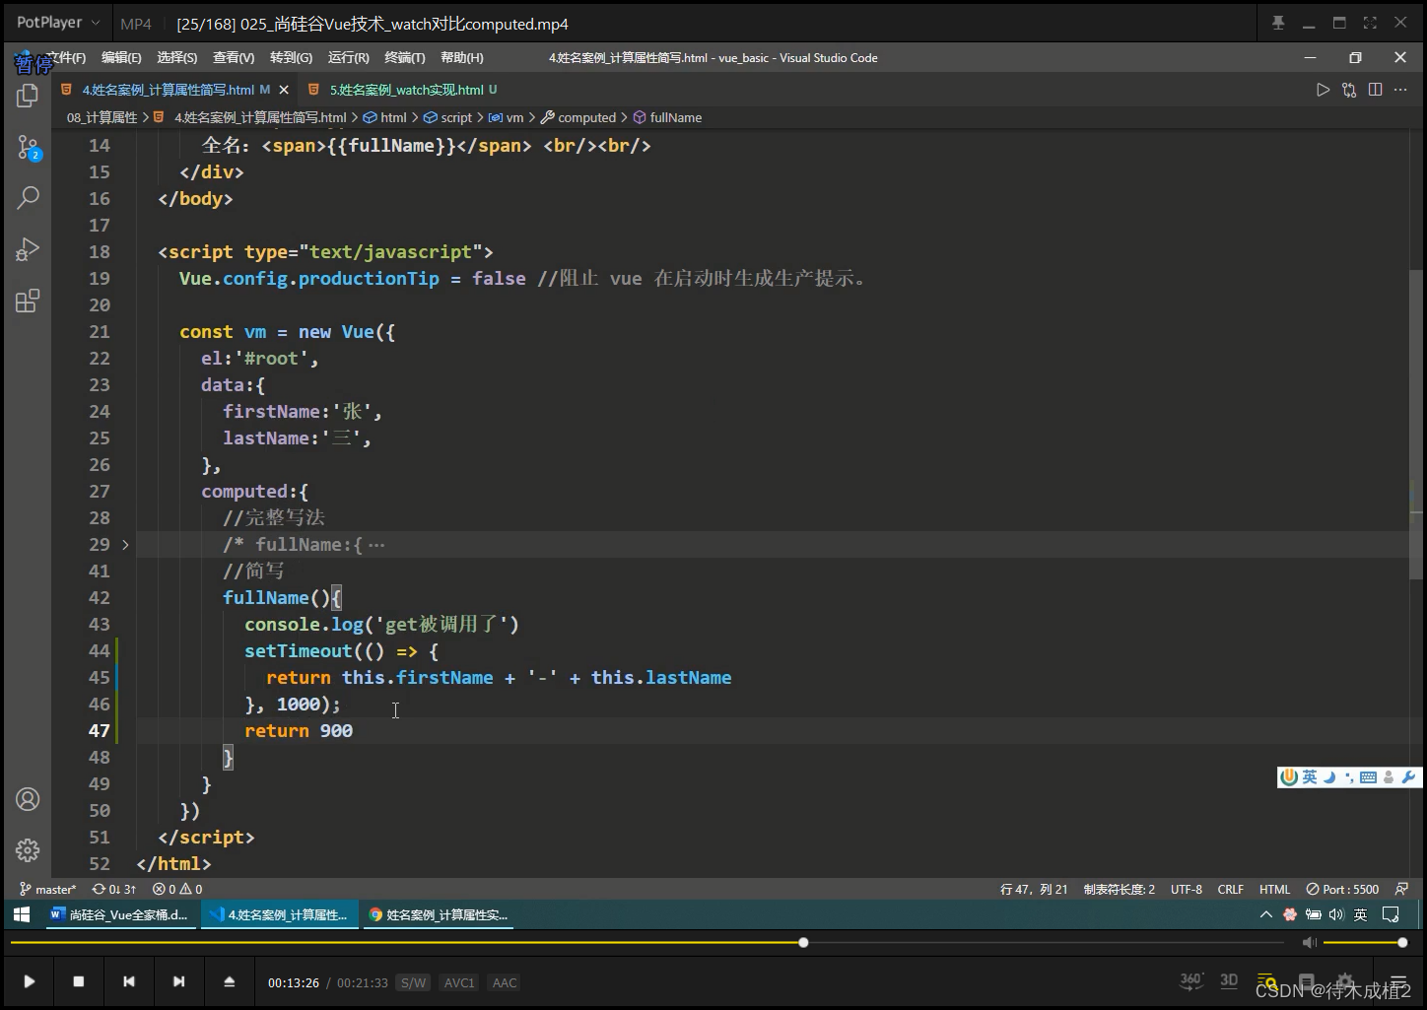Image resolution: width=1427 pixels, height=1010 pixels.
Task: Open the 转到(G) menu
Action: (291, 58)
